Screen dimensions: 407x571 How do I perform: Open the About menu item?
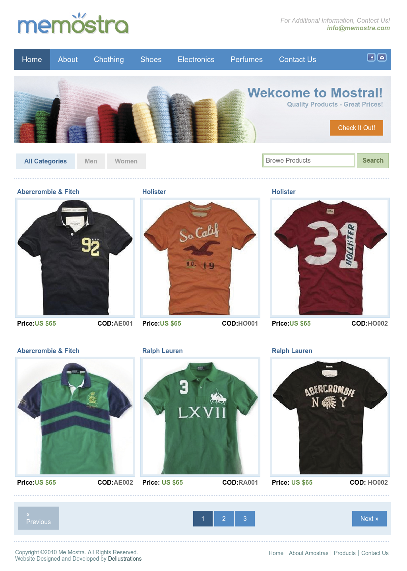[68, 59]
